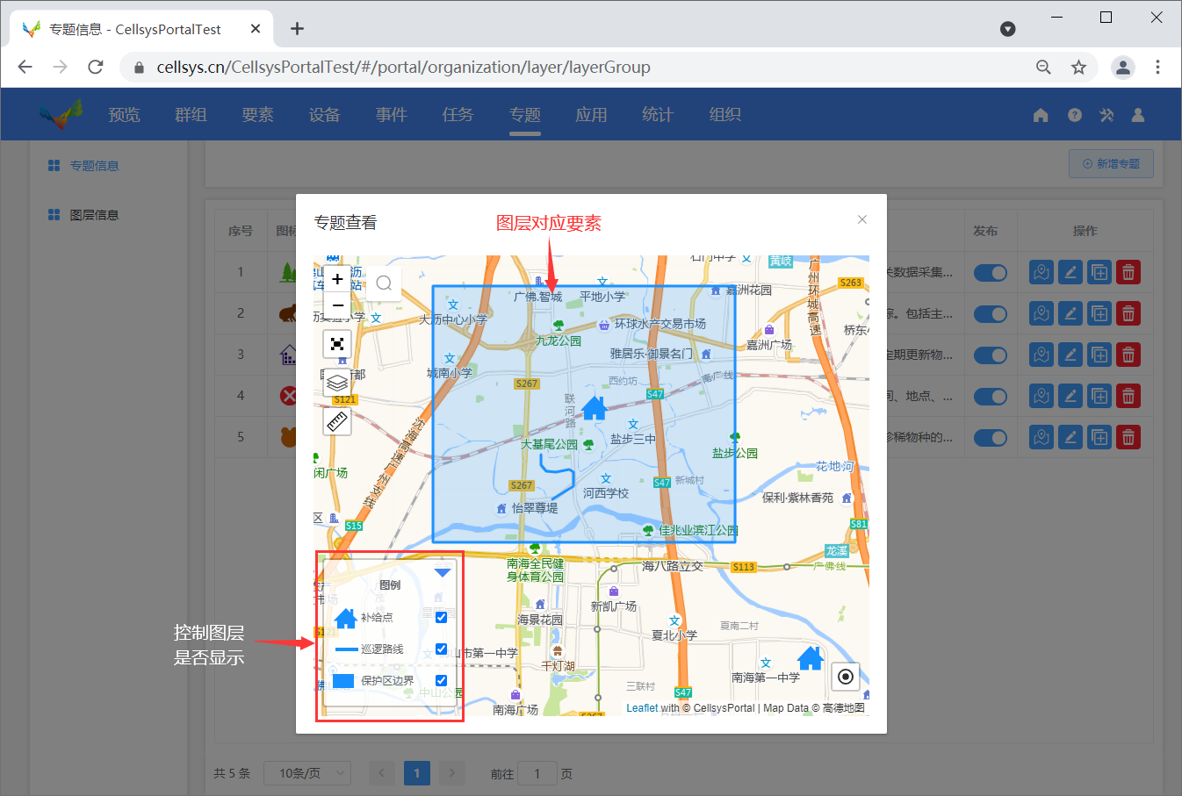Screen dimensions: 1182x796
Task: Click the 前往 page number input field
Action: click(537, 773)
